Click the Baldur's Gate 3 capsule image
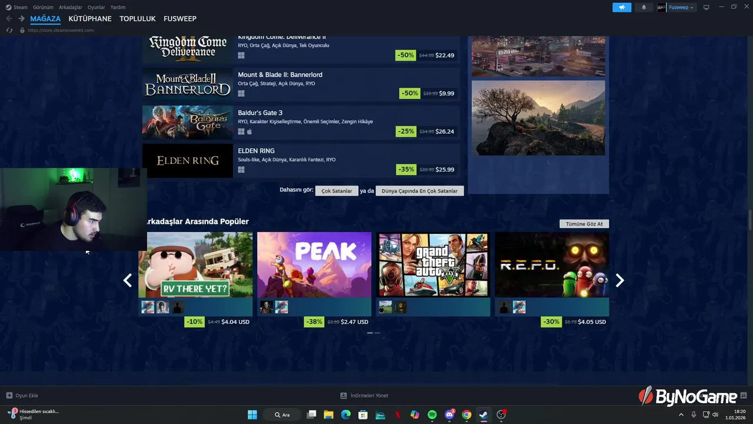This screenshot has width=753, height=424. coord(188,122)
